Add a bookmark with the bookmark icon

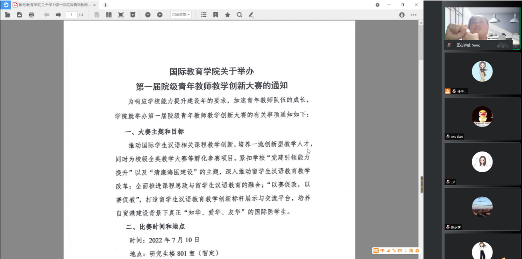click(x=216, y=15)
